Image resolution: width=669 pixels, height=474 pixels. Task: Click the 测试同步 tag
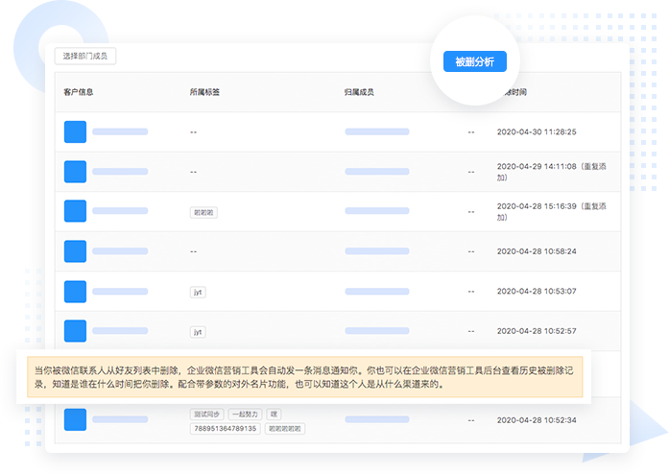(207, 414)
